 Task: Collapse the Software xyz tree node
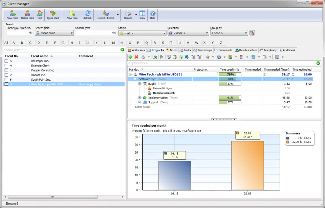135,79
